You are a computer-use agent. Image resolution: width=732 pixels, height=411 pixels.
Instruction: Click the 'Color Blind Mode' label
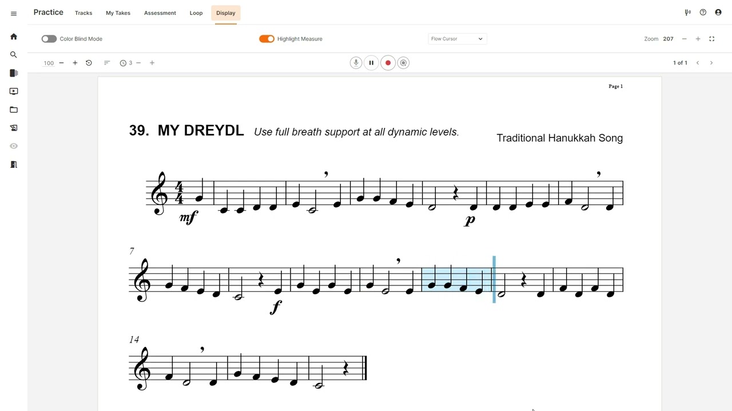[81, 39]
